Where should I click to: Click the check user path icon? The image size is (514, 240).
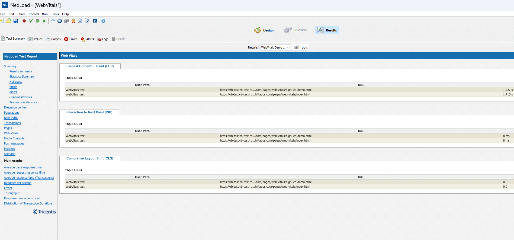[31, 21]
